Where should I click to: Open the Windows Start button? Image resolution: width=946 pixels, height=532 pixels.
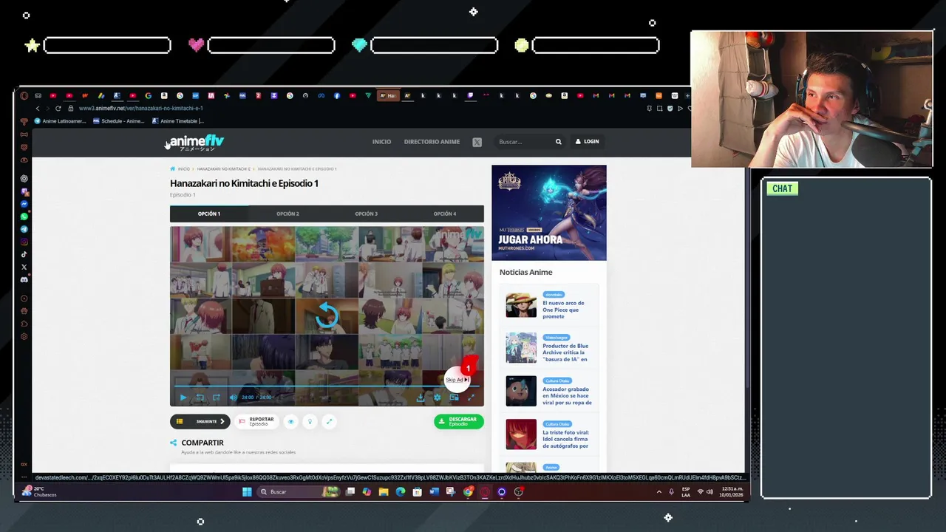[x=247, y=492]
